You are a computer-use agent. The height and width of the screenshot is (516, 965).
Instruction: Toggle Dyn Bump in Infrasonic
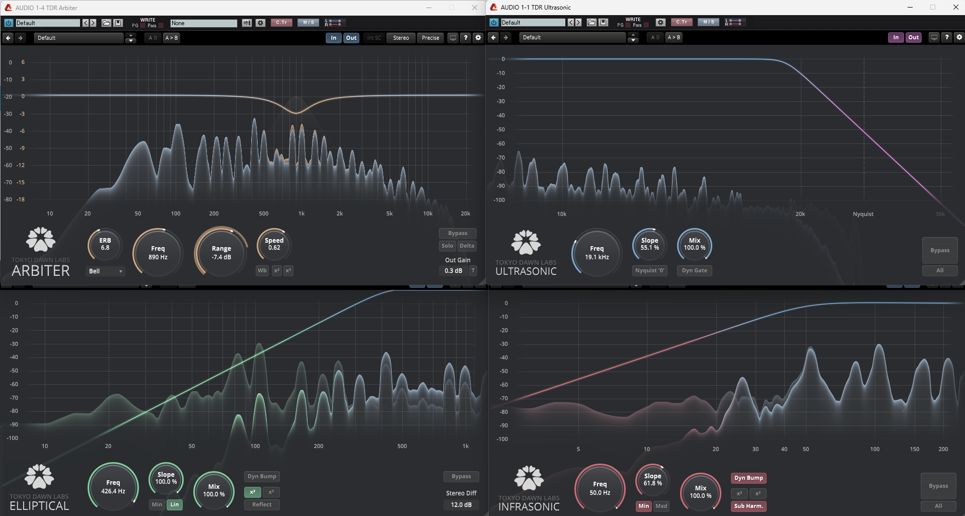(x=749, y=478)
